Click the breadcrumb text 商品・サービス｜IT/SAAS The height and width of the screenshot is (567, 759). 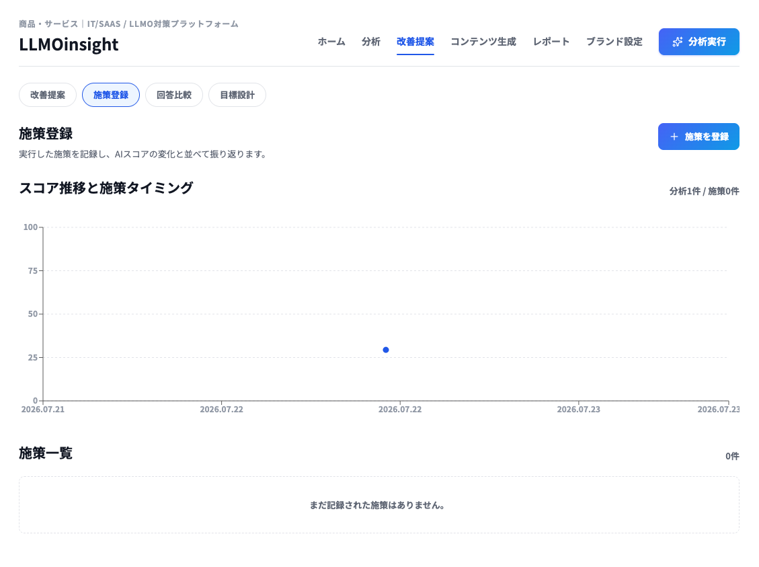tap(70, 24)
